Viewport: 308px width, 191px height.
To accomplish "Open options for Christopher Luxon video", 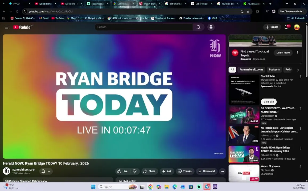I will [301, 128].
